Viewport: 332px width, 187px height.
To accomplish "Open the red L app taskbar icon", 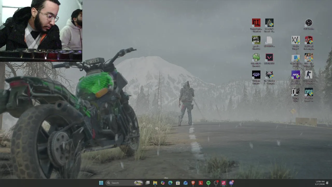I will 200,183.
